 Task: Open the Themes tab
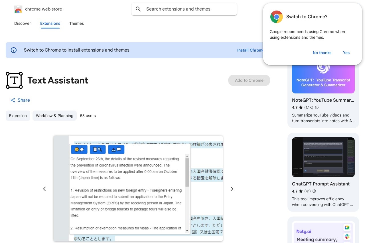(76, 23)
